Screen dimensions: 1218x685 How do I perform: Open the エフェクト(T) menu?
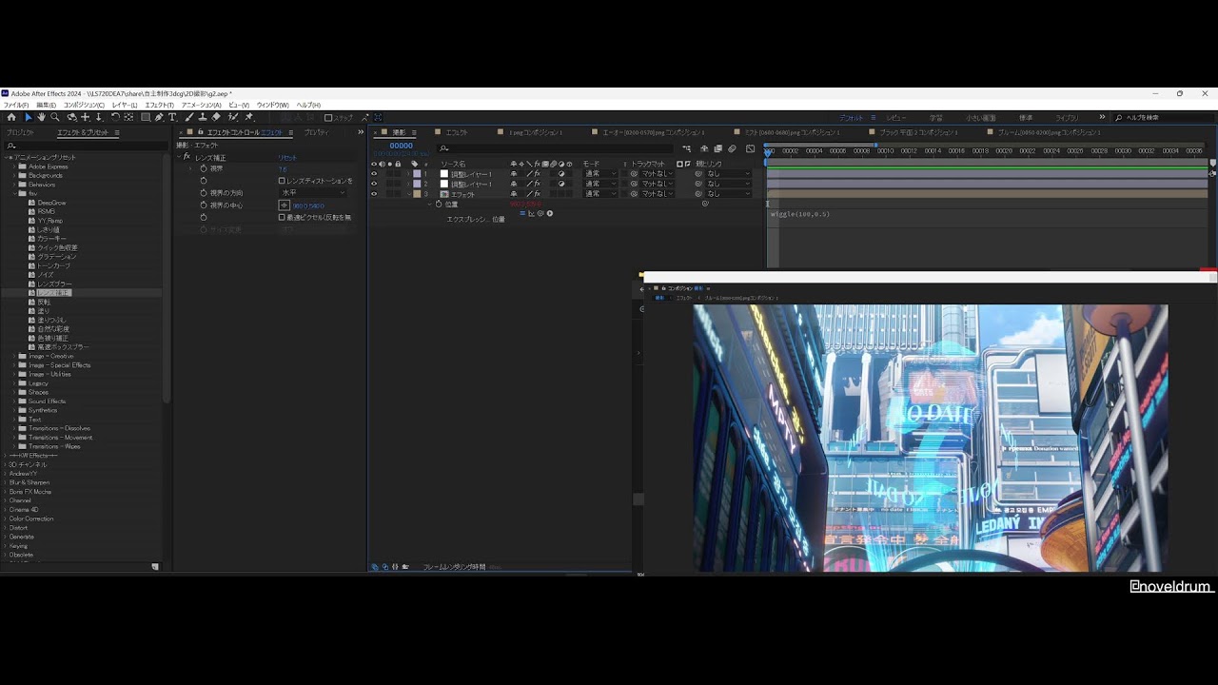[159, 106]
